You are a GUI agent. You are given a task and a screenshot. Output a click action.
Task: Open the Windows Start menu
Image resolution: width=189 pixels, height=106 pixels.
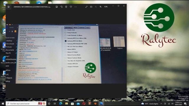pos(3,103)
